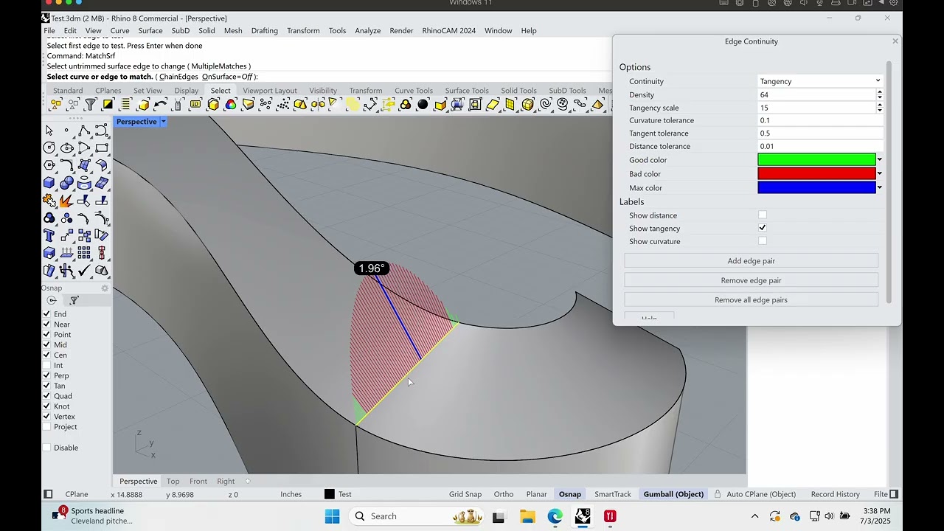Switch to the Surface Tools toolbar tab
Image resolution: width=944 pixels, height=531 pixels.
tap(467, 91)
